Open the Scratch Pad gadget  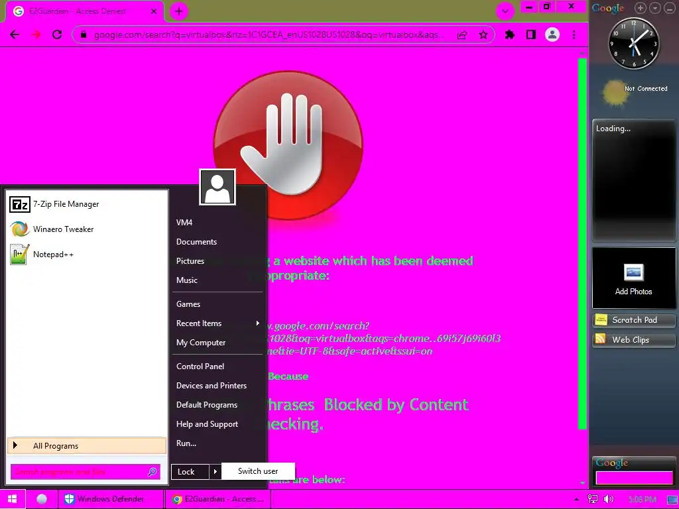(634, 320)
